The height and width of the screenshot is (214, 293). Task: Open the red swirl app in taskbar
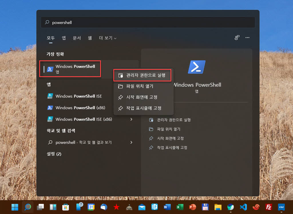(256, 207)
